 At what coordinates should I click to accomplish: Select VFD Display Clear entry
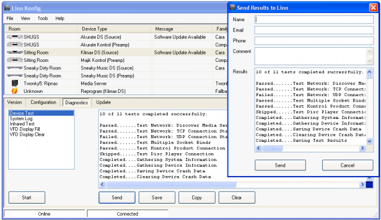click(27, 134)
